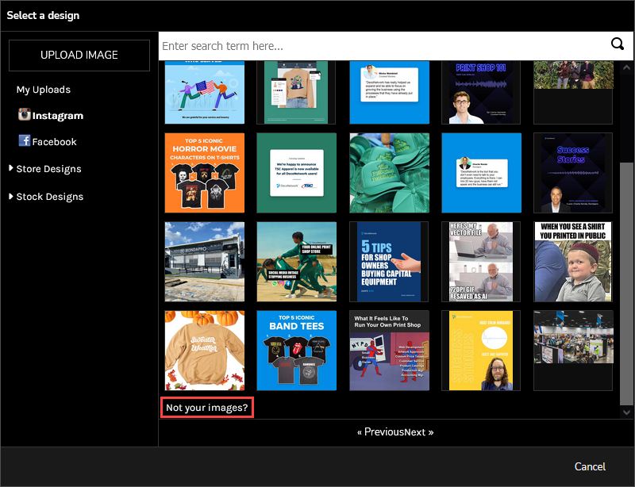This screenshot has width=635, height=487.
Task: Click the Cancel button
Action: pyautogui.click(x=590, y=466)
